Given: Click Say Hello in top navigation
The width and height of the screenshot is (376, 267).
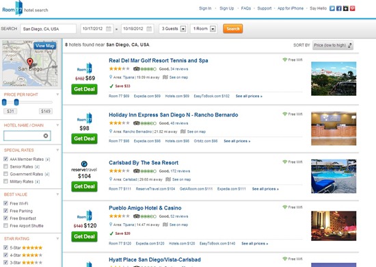Looking at the screenshot, I should pyautogui.click(x=318, y=8).
